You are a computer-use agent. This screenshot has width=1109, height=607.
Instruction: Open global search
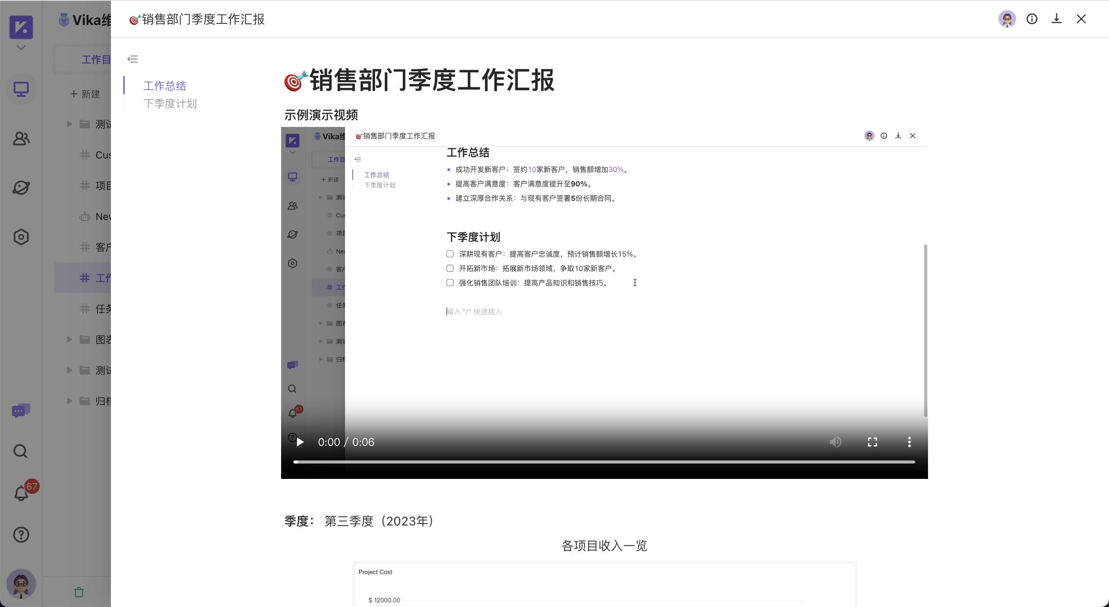(x=21, y=451)
